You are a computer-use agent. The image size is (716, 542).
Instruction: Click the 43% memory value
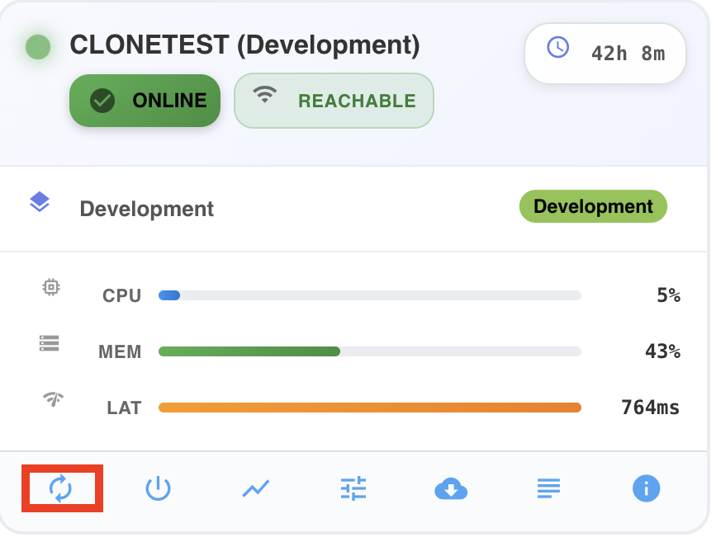(x=662, y=351)
